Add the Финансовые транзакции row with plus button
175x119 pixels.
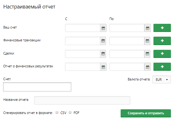click(162, 41)
